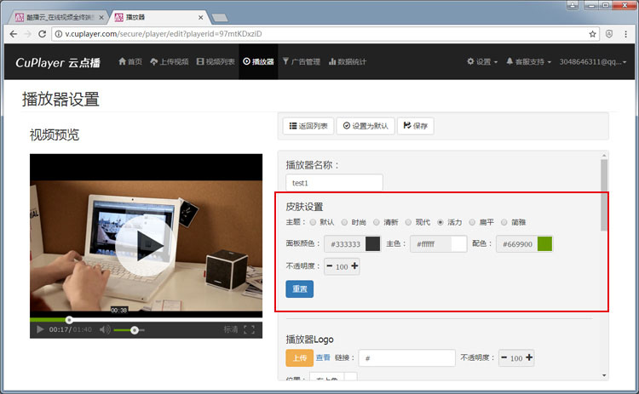Open the 设置 dropdown in the navbar
Viewport: 639px width, 394px height.
482,61
